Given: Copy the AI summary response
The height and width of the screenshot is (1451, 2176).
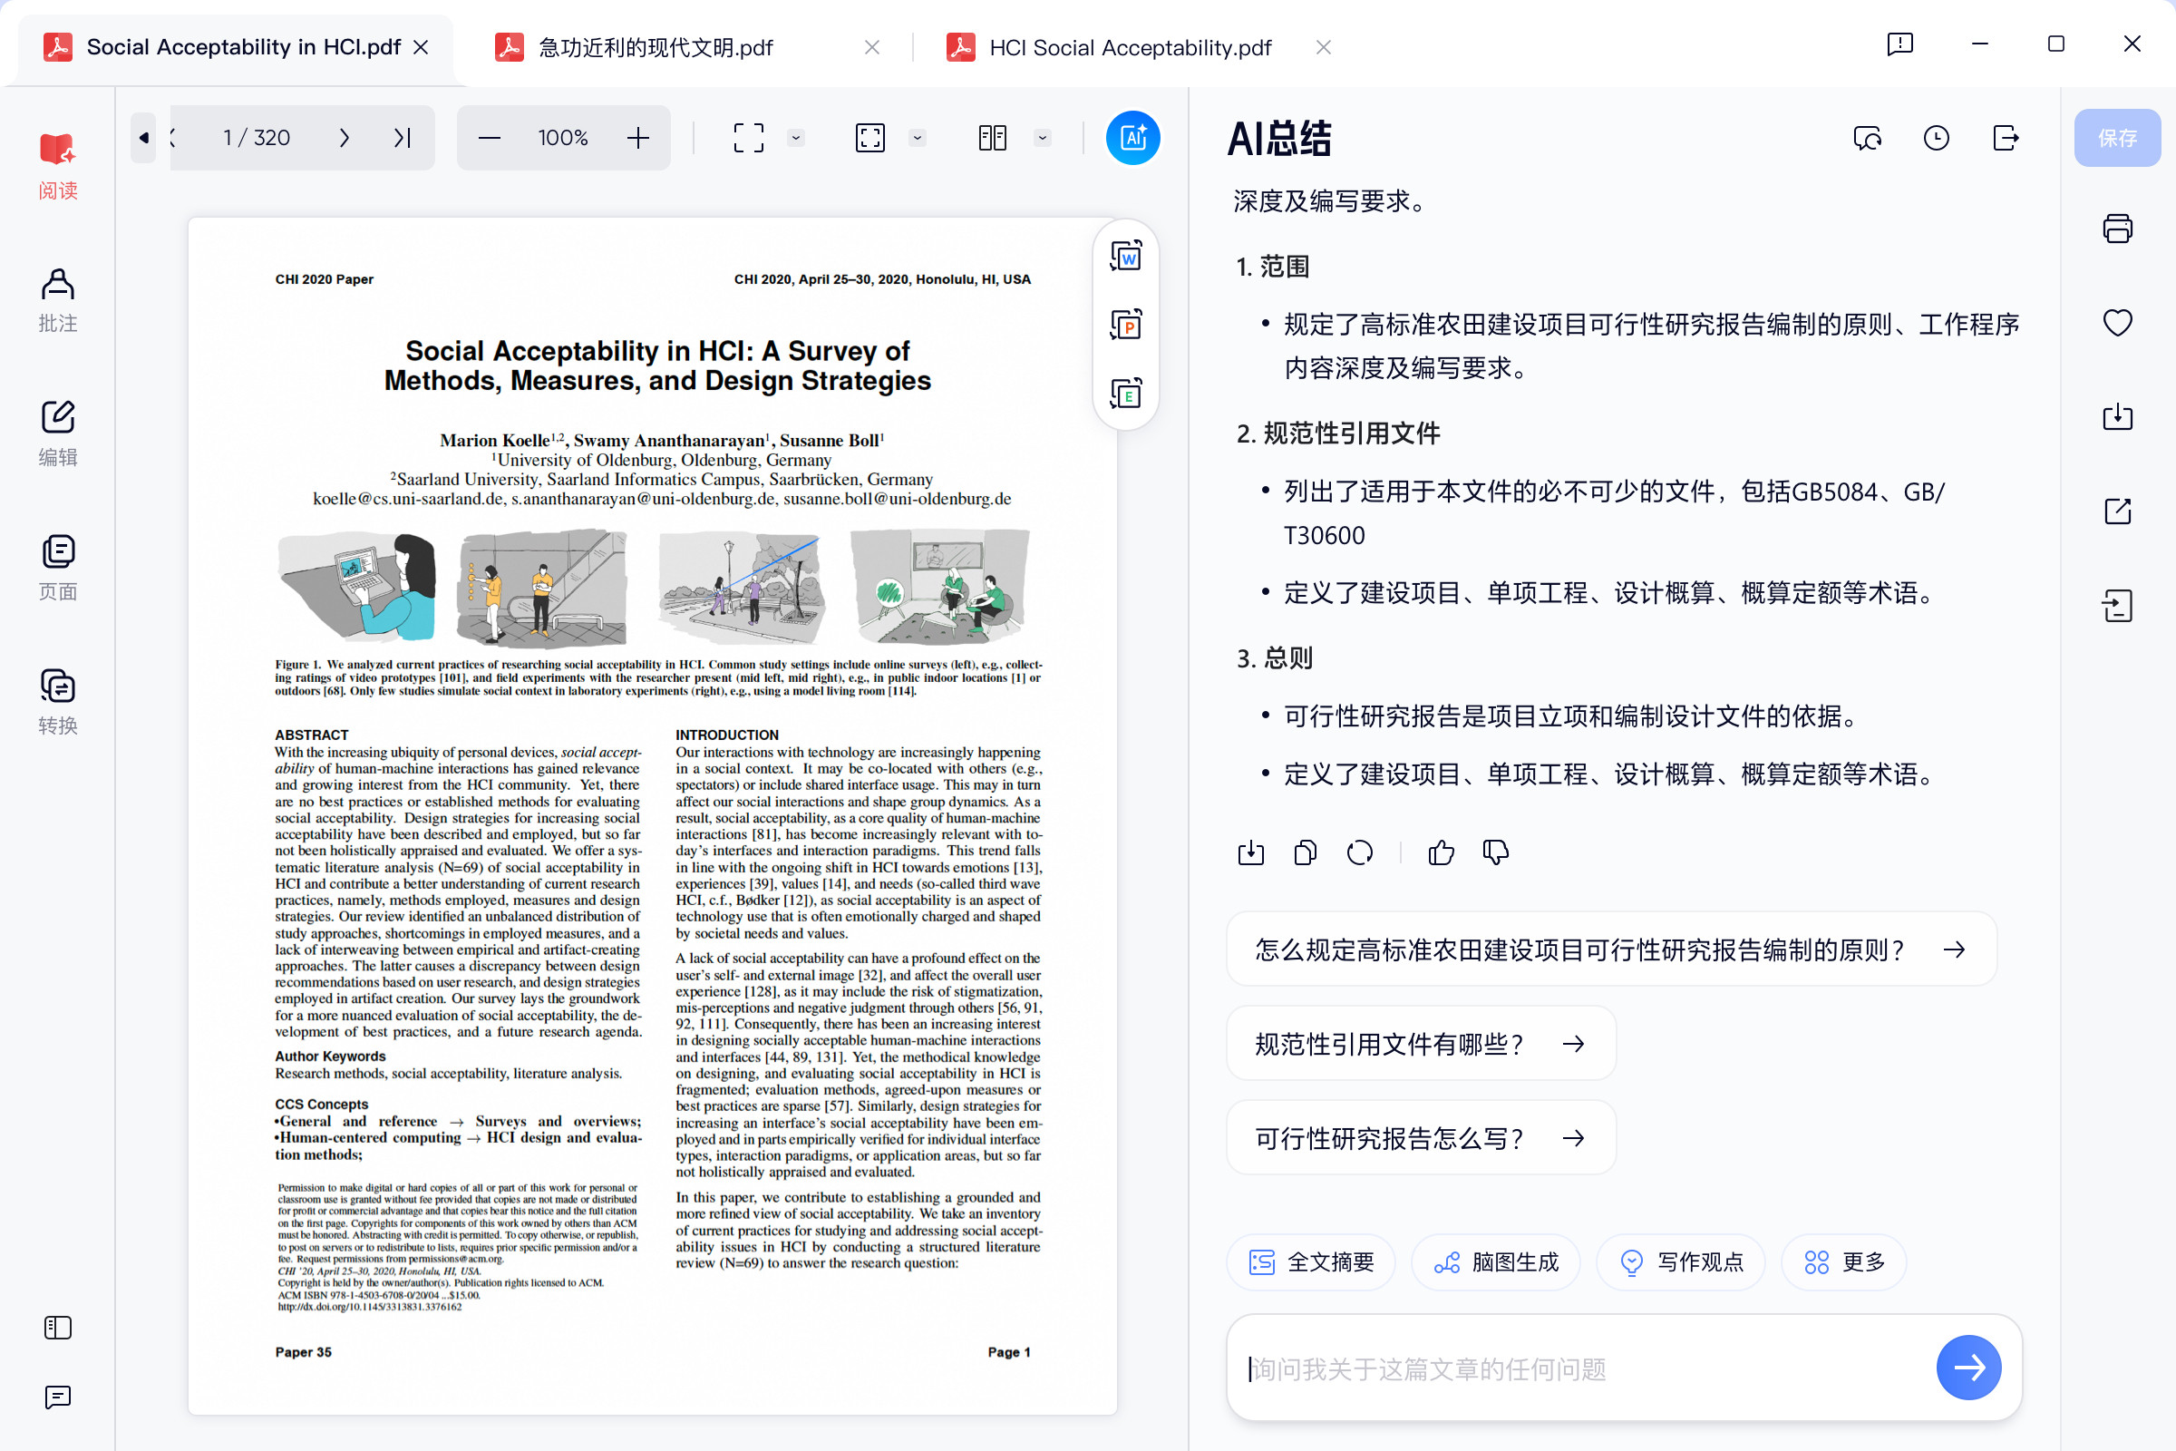Looking at the screenshot, I should [x=1306, y=852].
